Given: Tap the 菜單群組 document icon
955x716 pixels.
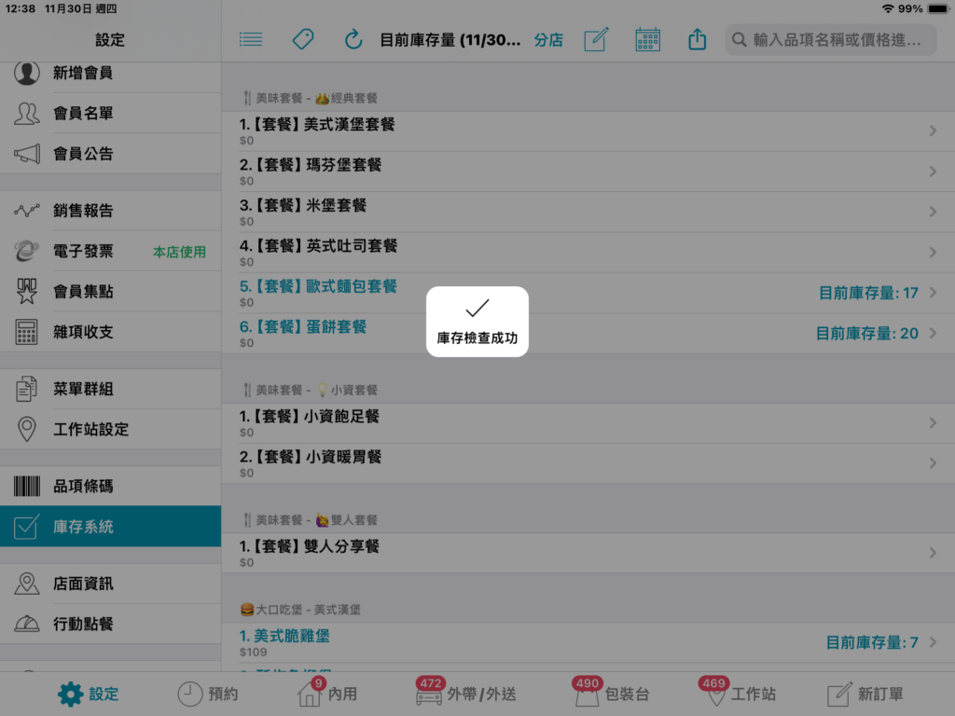Looking at the screenshot, I should coord(26,389).
